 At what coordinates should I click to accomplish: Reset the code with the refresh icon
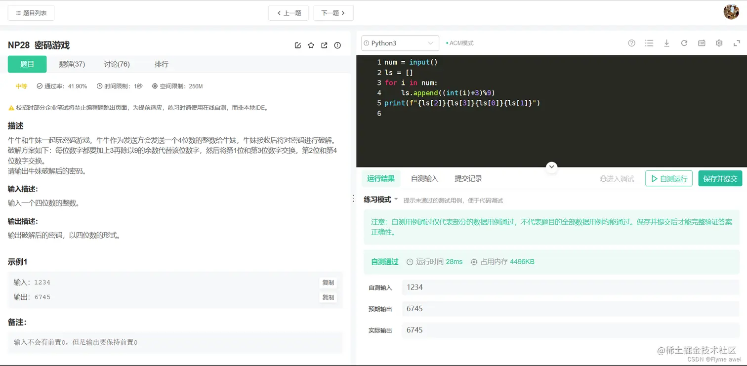(x=684, y=43)
